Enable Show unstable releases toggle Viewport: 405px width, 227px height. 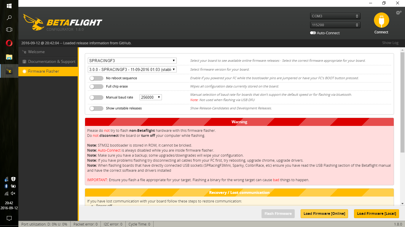(x=96, y=108)
